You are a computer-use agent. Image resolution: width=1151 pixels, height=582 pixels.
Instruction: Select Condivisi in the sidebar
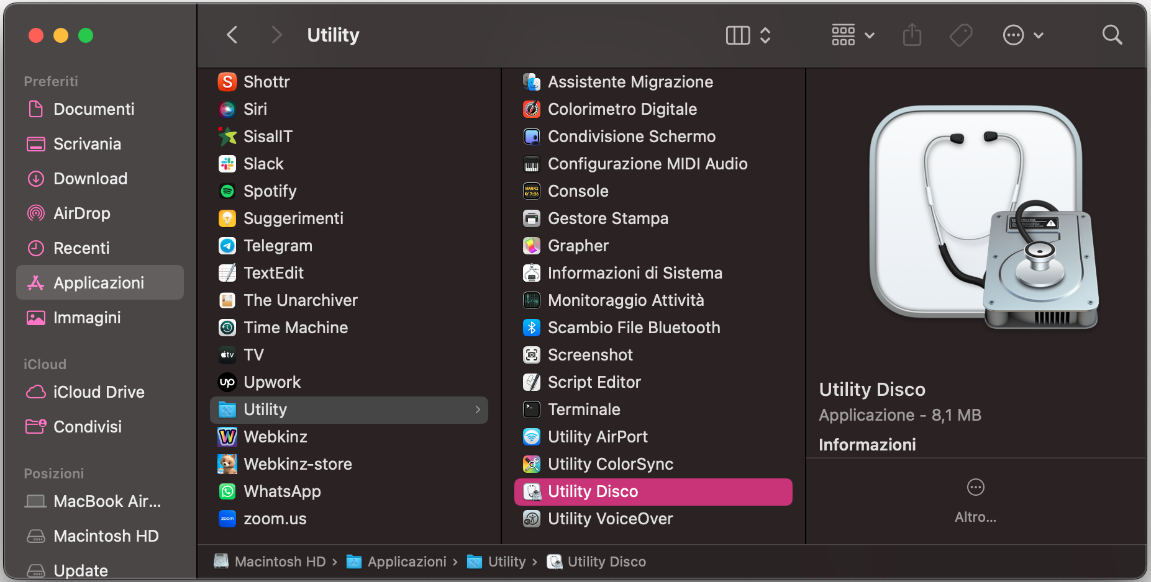[x=100, y=427]
